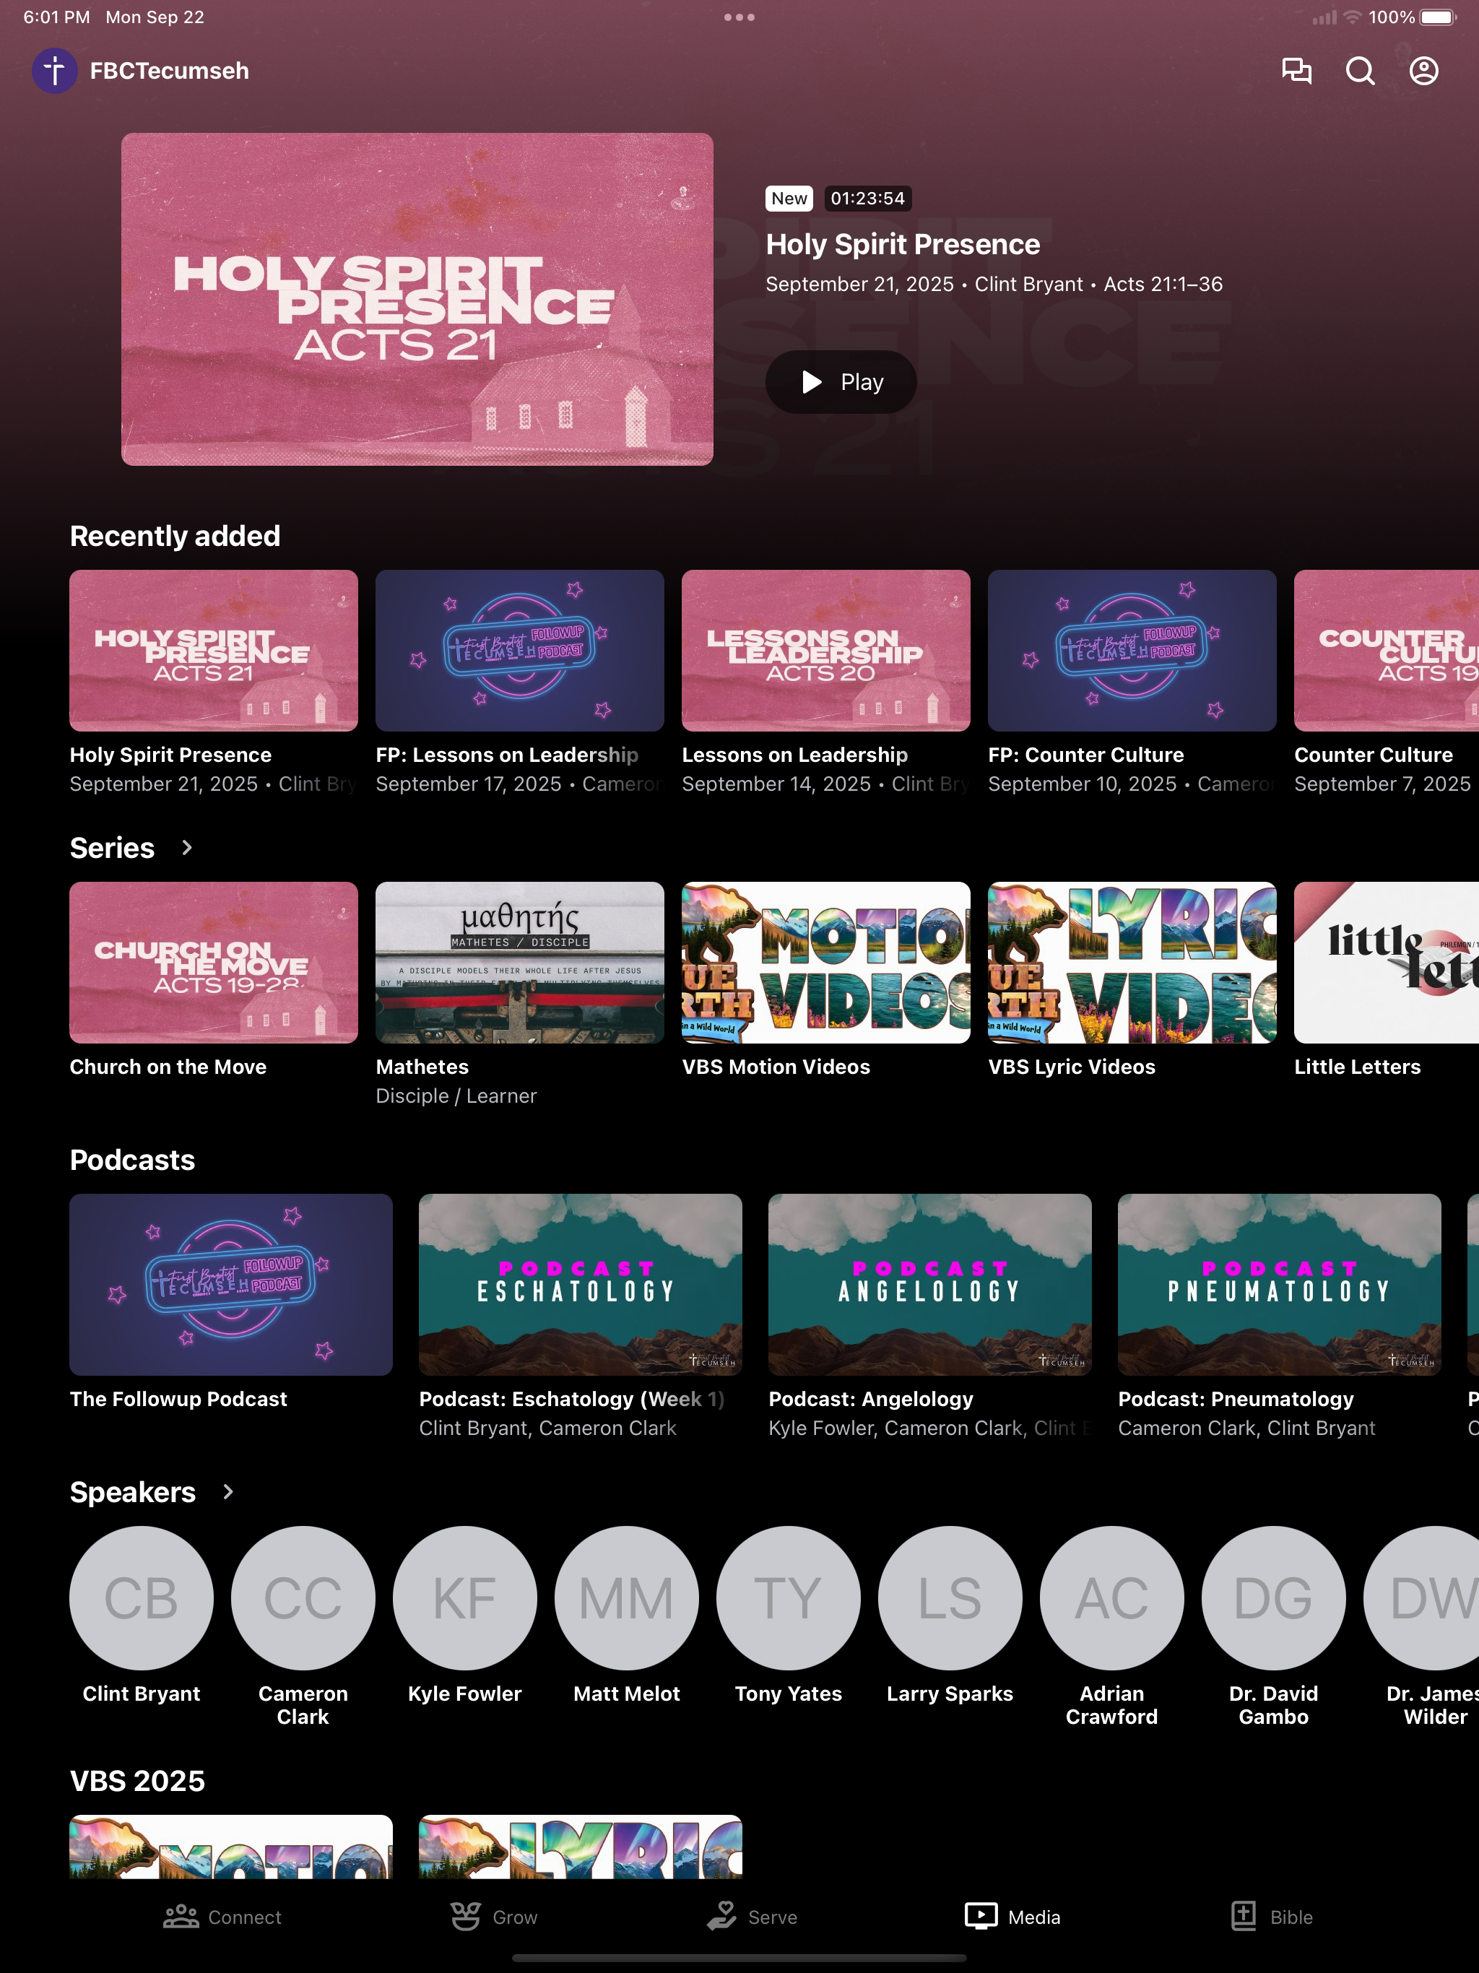
Task: Tap the 'Cameron Clark, Clint Bryant' speakers line
Action: tap(1247, 1428)
